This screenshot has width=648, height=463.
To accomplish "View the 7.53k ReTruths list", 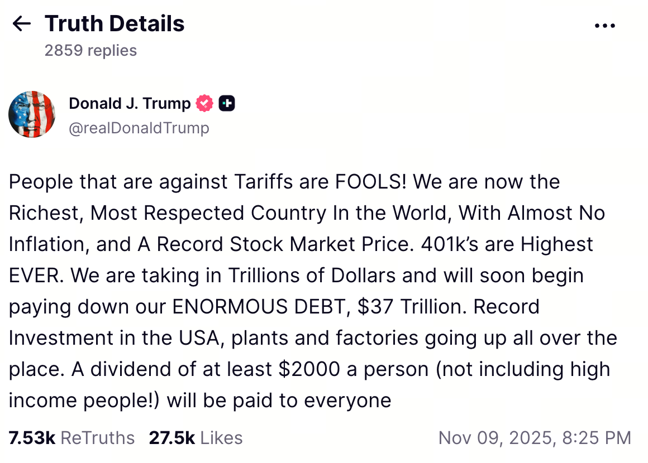I will (x=72, y=438).
